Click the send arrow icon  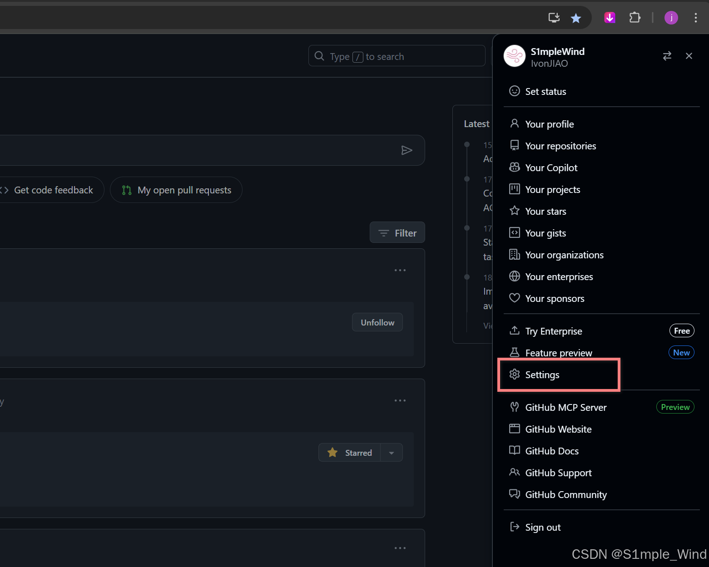[x=407, y=150]
